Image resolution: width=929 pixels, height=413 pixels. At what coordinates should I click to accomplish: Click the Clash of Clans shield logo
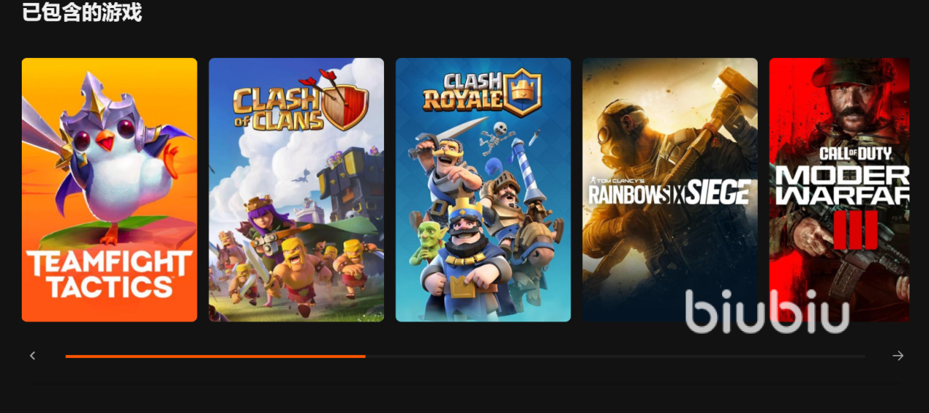click(x=345, y=107)
